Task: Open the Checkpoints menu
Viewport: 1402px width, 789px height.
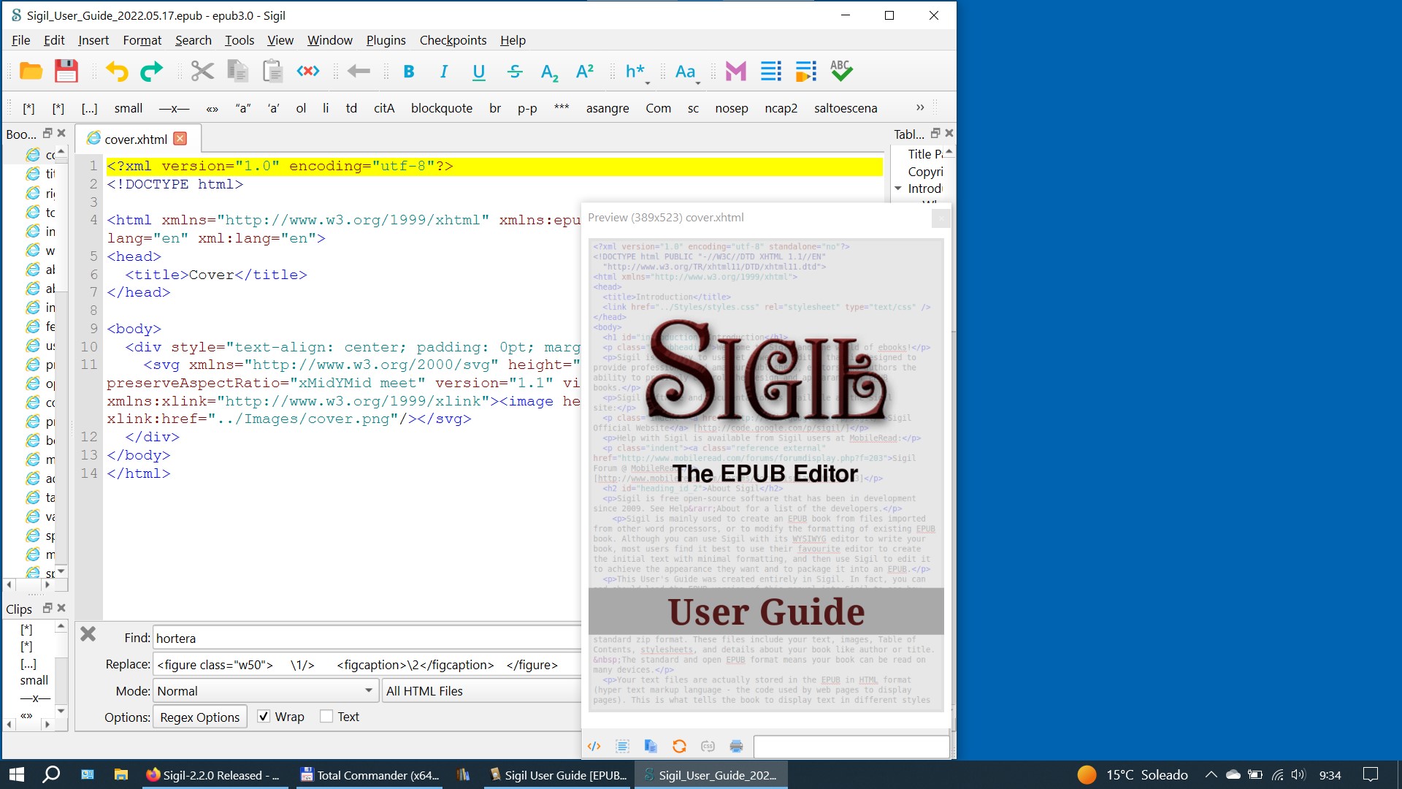Action: point(453,40)
